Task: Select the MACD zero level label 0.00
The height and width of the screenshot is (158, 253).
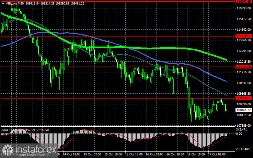Action: pyautogui.click(x=239, y=133)
